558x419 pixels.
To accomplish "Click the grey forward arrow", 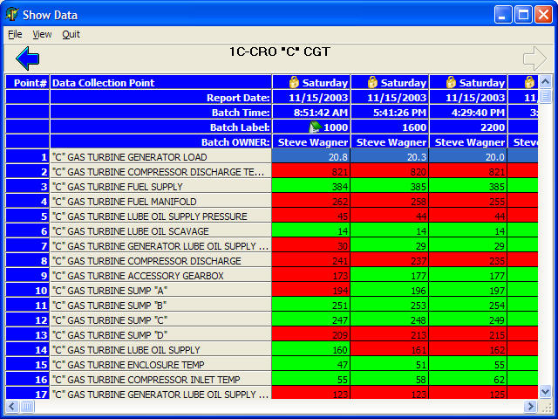I will point(534,58).
